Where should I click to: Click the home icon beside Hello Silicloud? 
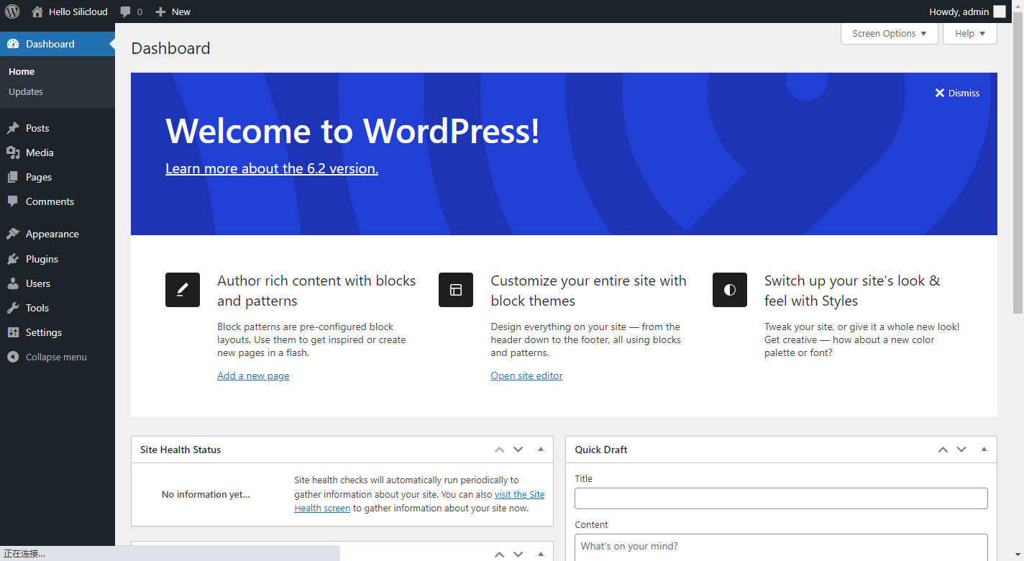37,12
